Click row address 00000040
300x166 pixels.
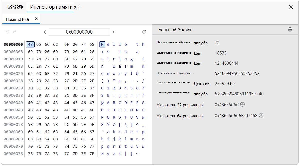(13, 103)
